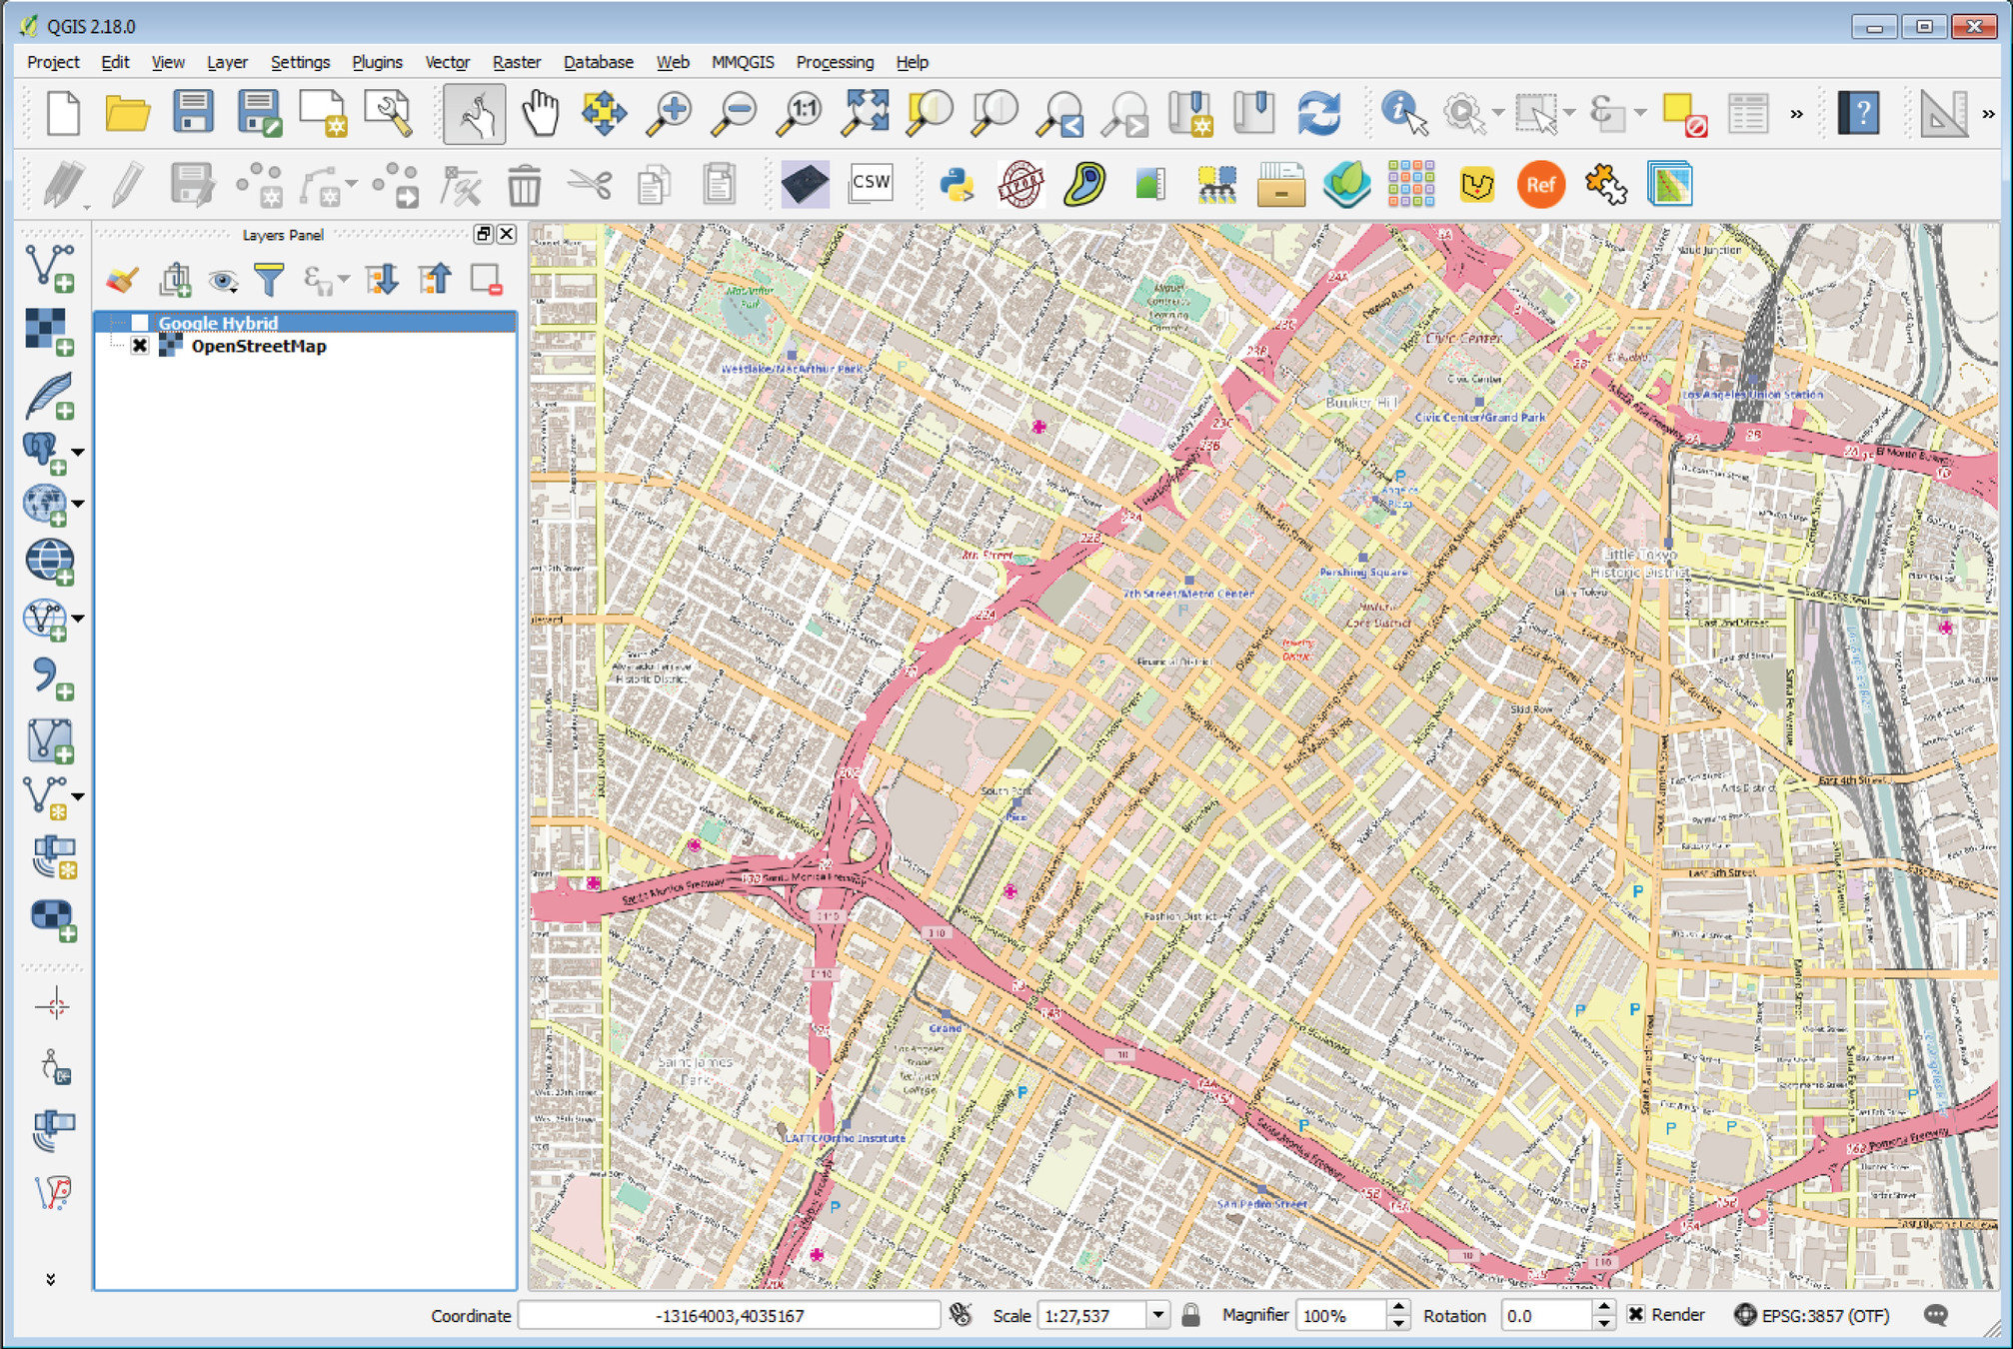This screenshot has width=2013, height=1349.
Task: Click the Remove Layer icon in Layers Panel
Action: pyautogui.click(x=486, y=280)
